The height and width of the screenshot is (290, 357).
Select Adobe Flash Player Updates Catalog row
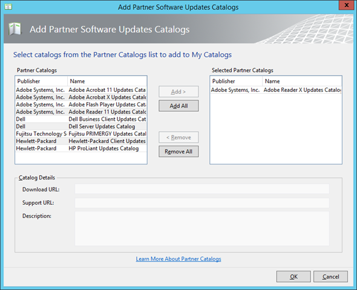tap(81, 105)
